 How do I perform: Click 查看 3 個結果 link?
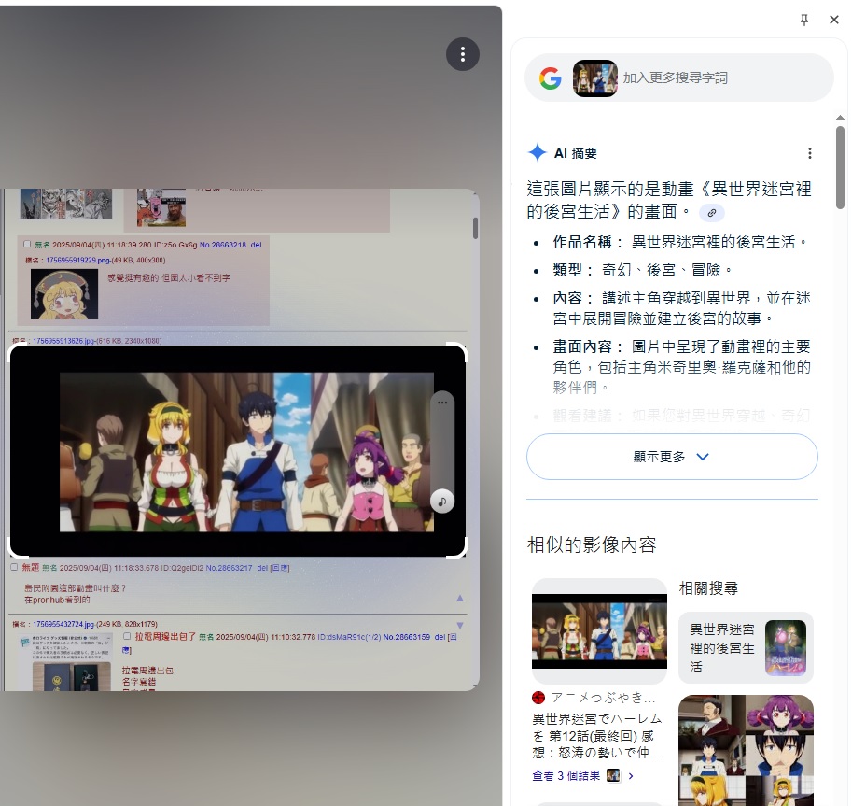pyautogui.click(x=566, y=775)
